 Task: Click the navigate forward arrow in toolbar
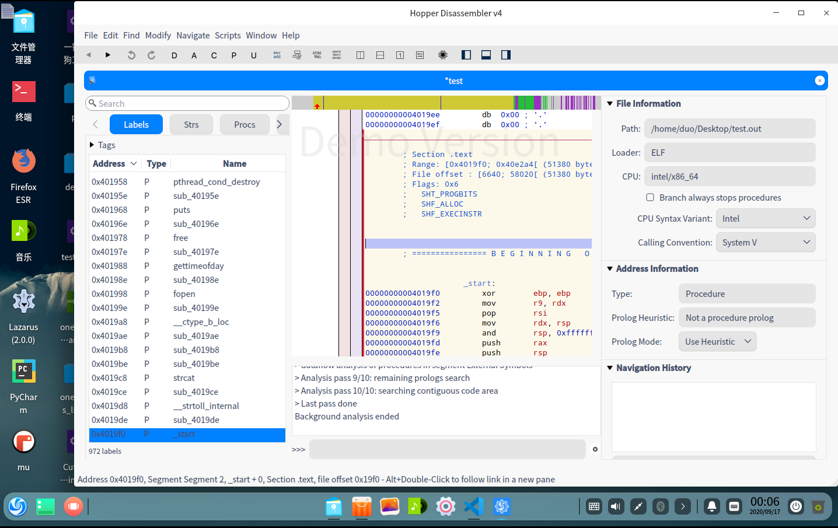point(108,55)
